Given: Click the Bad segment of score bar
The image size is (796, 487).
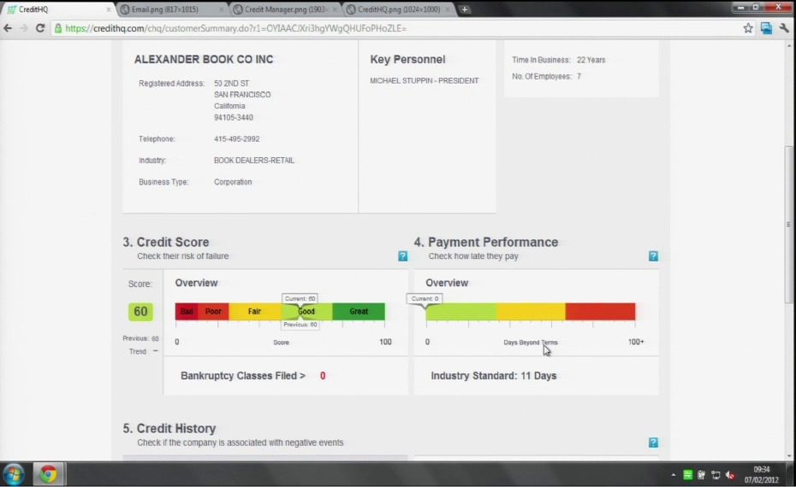Looking at the screenshot, I should point(187,311).
